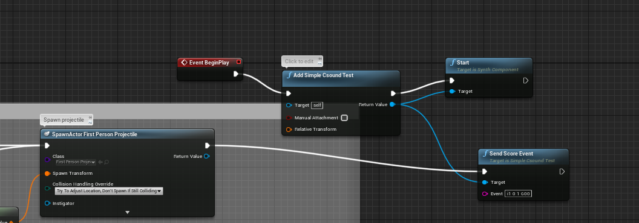Click the Event BeginPlay red delegate pin
The width and height of the screenshot is (639, 223).
point(239,62)
